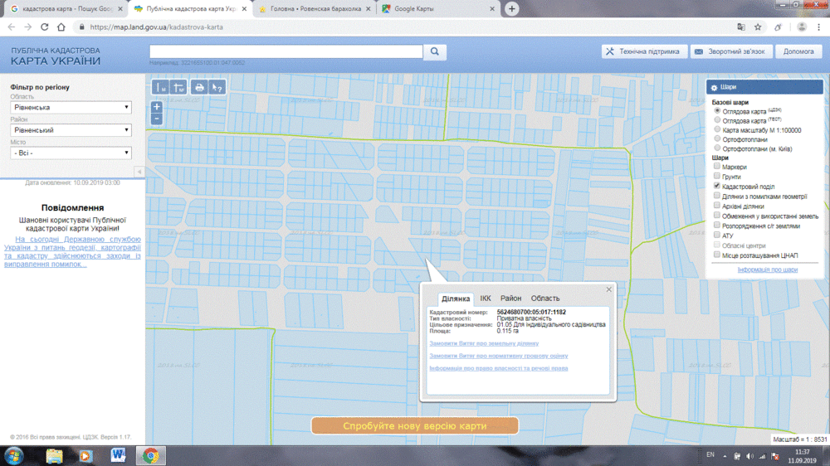
Task: Enable Архівні ділянки layer
Action: pos(717,206)
